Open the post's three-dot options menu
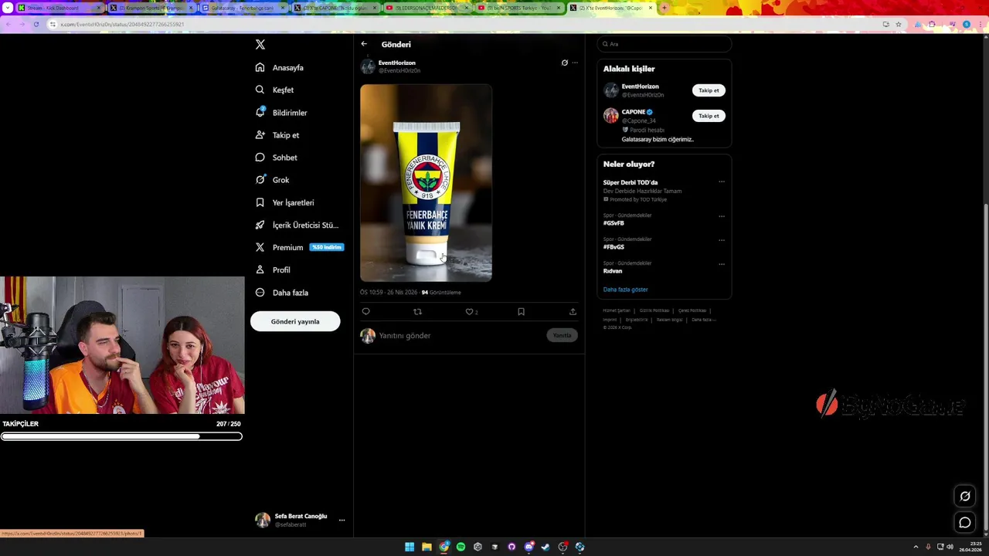This screenshot has height=556, width=989. tap(574, 63)
